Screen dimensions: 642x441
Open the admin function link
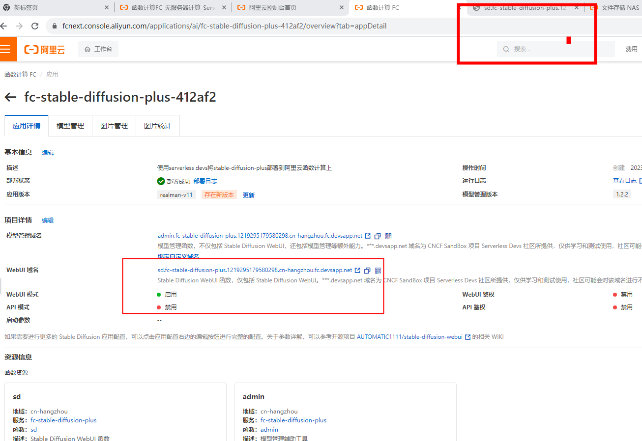[269, 430]
